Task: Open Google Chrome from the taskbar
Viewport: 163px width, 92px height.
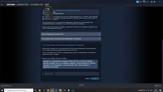Action: click(48, 90)
